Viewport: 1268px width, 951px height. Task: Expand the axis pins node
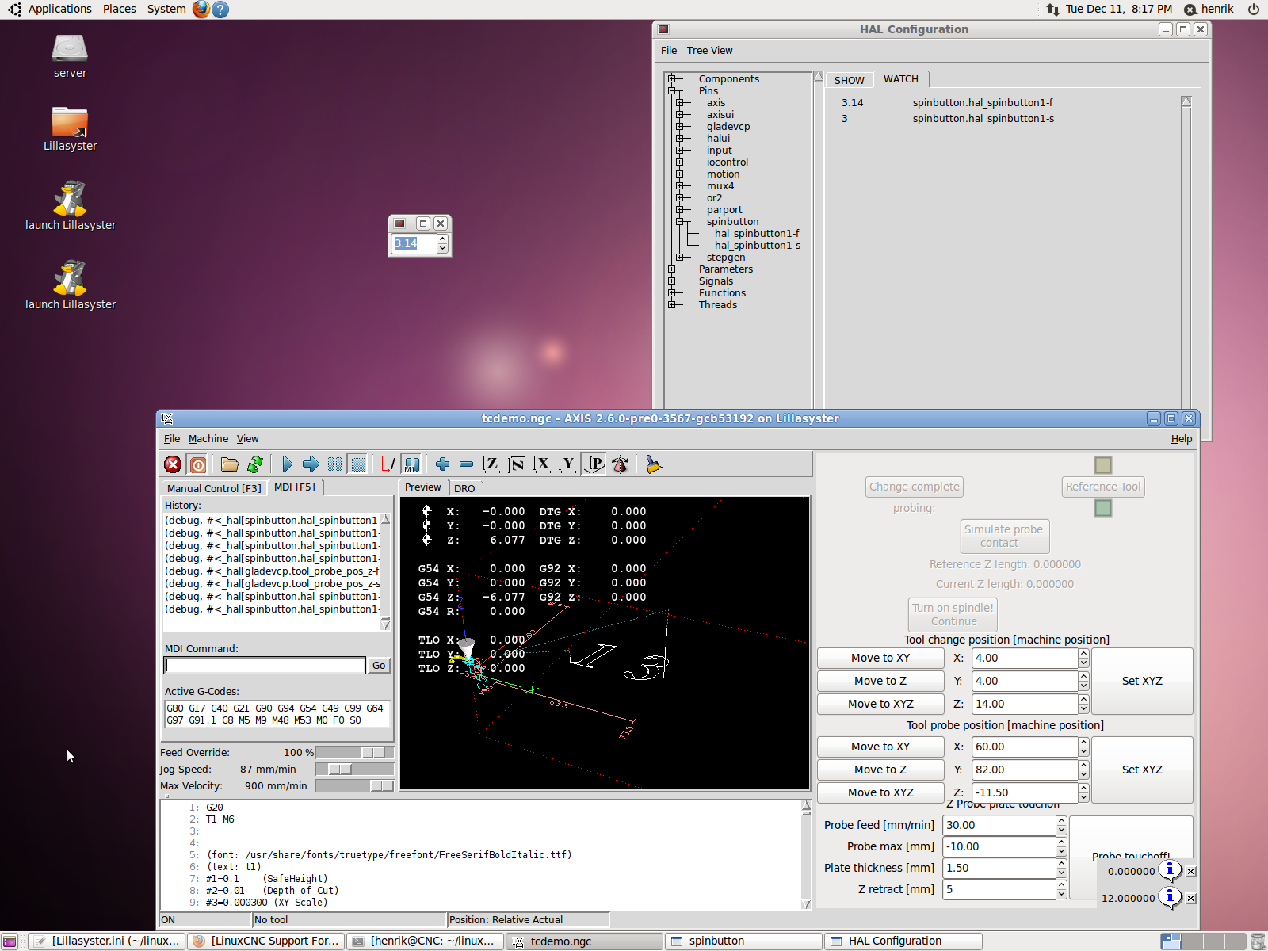point(680,102)
